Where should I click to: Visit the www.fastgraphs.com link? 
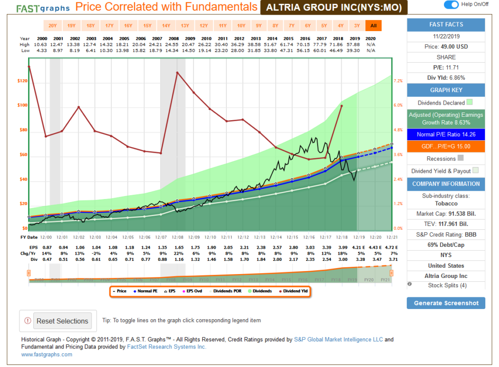tap(47, 354)
